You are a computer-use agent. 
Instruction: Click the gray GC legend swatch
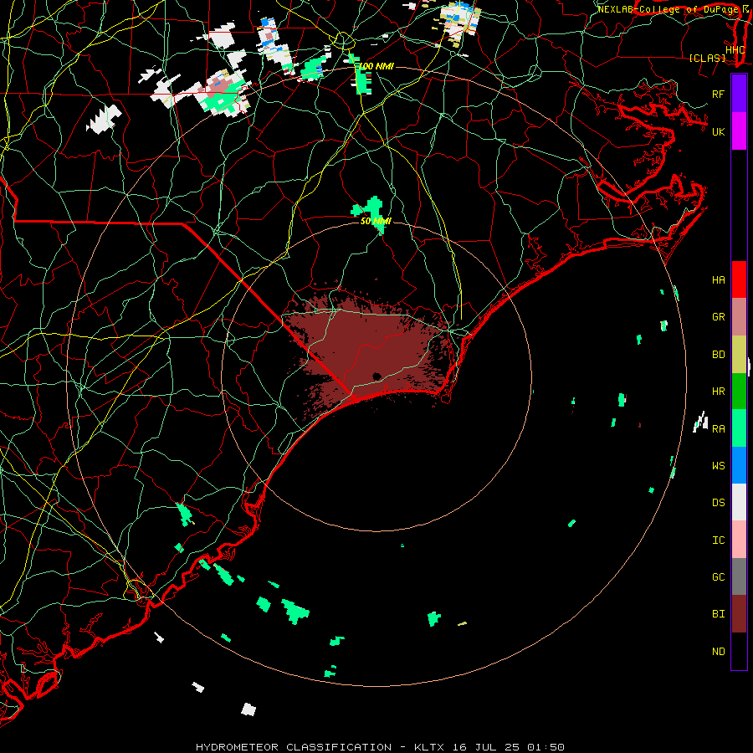point(739,576)
